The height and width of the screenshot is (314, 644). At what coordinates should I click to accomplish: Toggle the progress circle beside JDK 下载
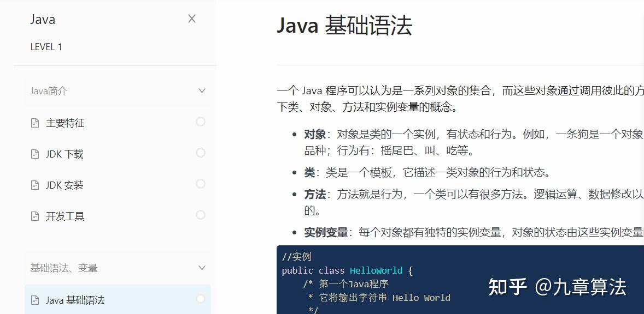(201, 154)
